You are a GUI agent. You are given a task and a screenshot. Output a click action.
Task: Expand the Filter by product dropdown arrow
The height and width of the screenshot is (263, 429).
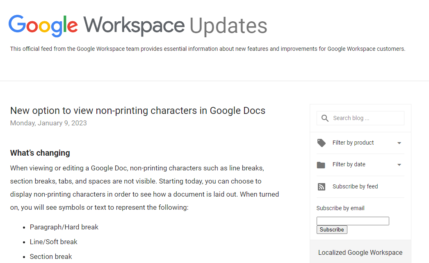399,143
